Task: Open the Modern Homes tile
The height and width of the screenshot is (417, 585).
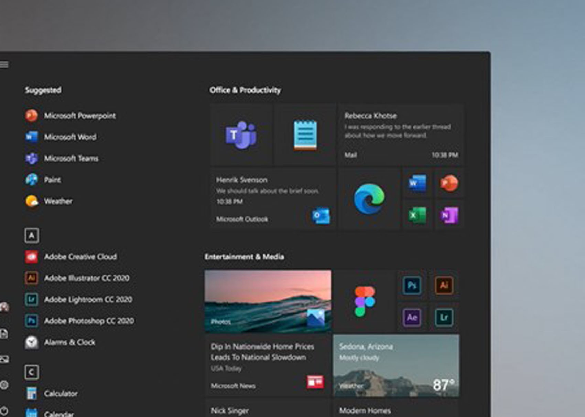Action: click(396, 408)
